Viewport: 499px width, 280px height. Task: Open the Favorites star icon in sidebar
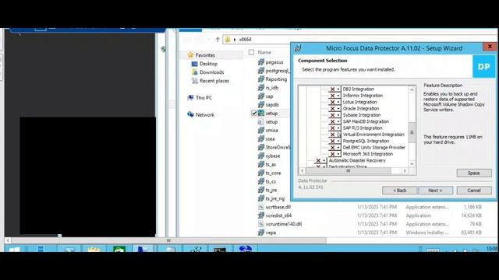coord(190,55)
